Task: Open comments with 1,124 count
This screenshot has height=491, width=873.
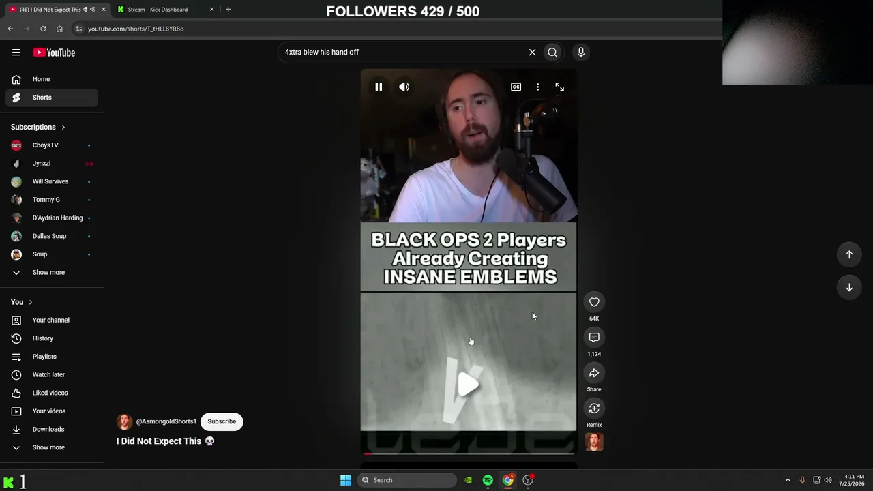Action: [x=594, y=338]
